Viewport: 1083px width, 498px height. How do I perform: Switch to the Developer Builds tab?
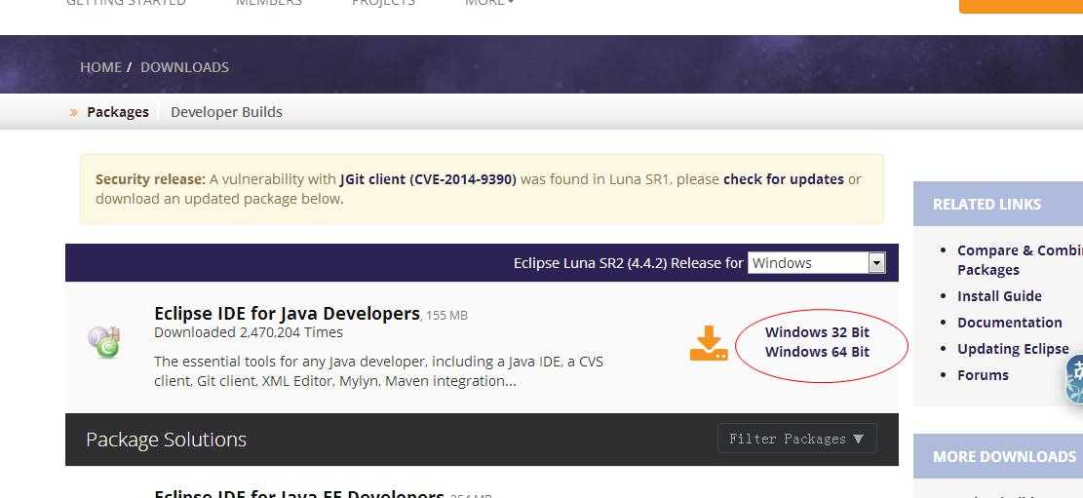click(x=226, y=112)
